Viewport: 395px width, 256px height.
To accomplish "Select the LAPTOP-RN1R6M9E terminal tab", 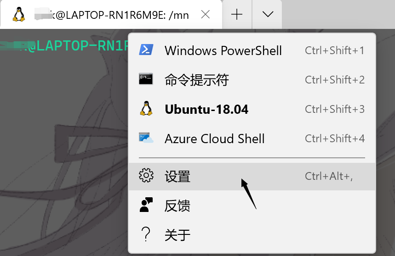I will coord(111,14).
